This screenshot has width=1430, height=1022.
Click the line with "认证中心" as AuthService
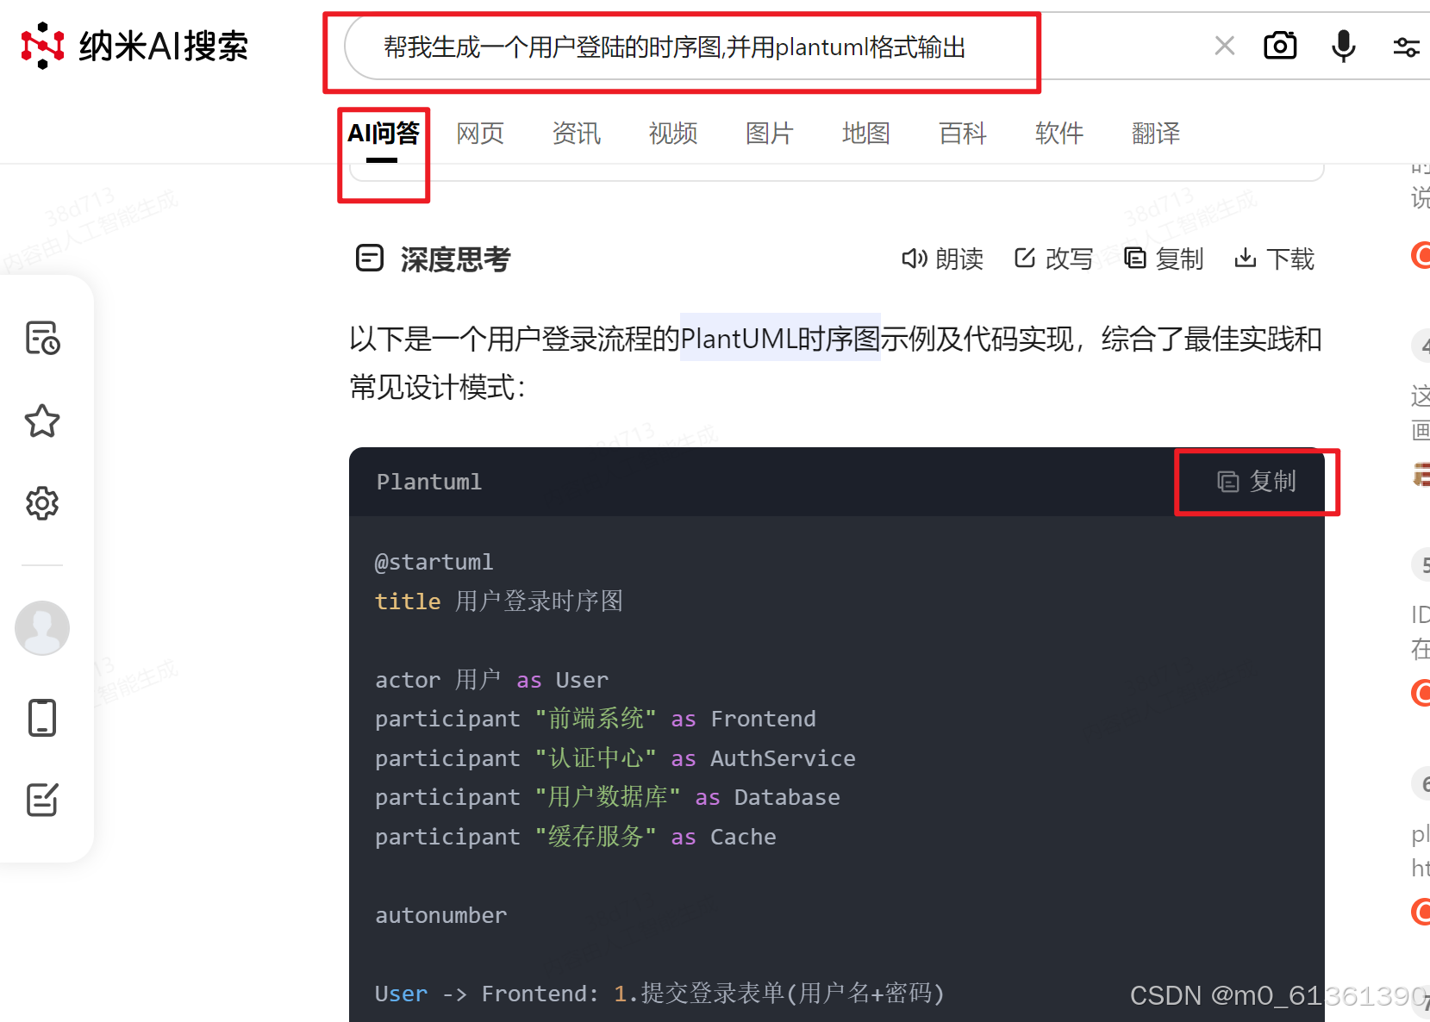tap(615, 758)
